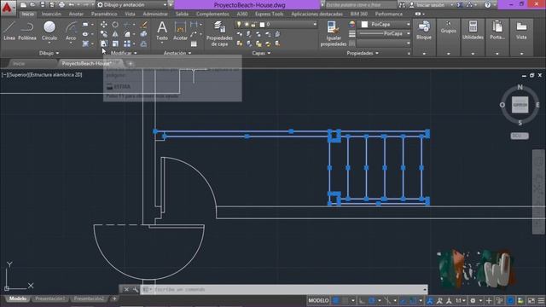Switch to the Administrar ribbon tab
546x307 pixels.
pyautogui.click(x=155, y=14)
